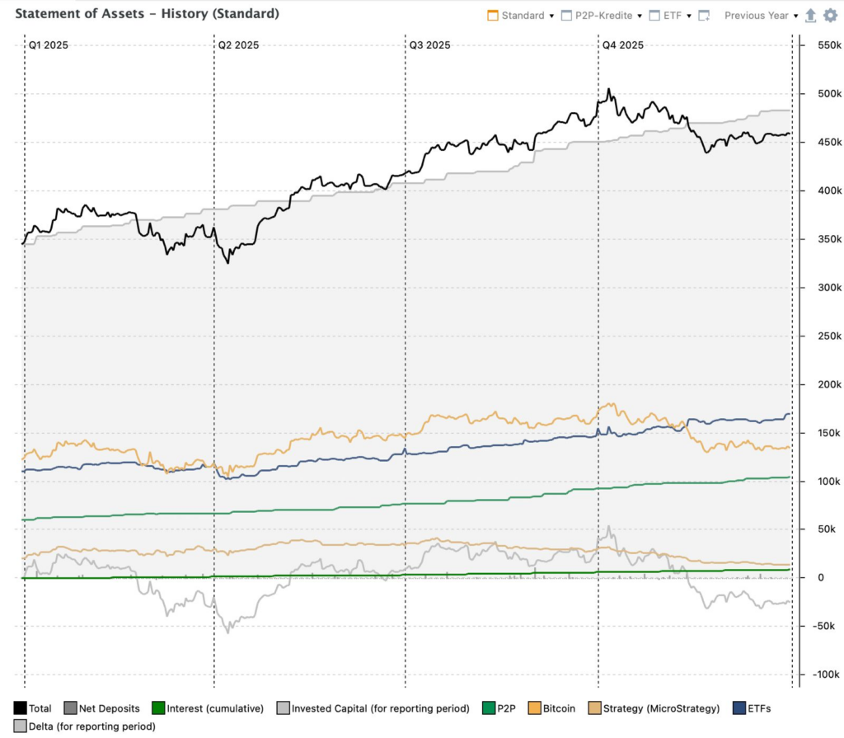Viewport: 844px width, 738px height.
Task: Expand the P2P-Kredite dropdown arrow
Action: [639, 16]
